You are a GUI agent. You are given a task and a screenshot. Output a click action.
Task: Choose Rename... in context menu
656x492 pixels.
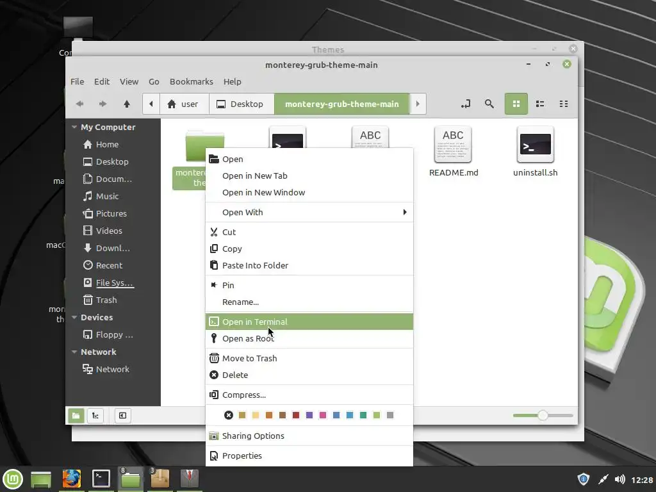[x=309, y=302]
